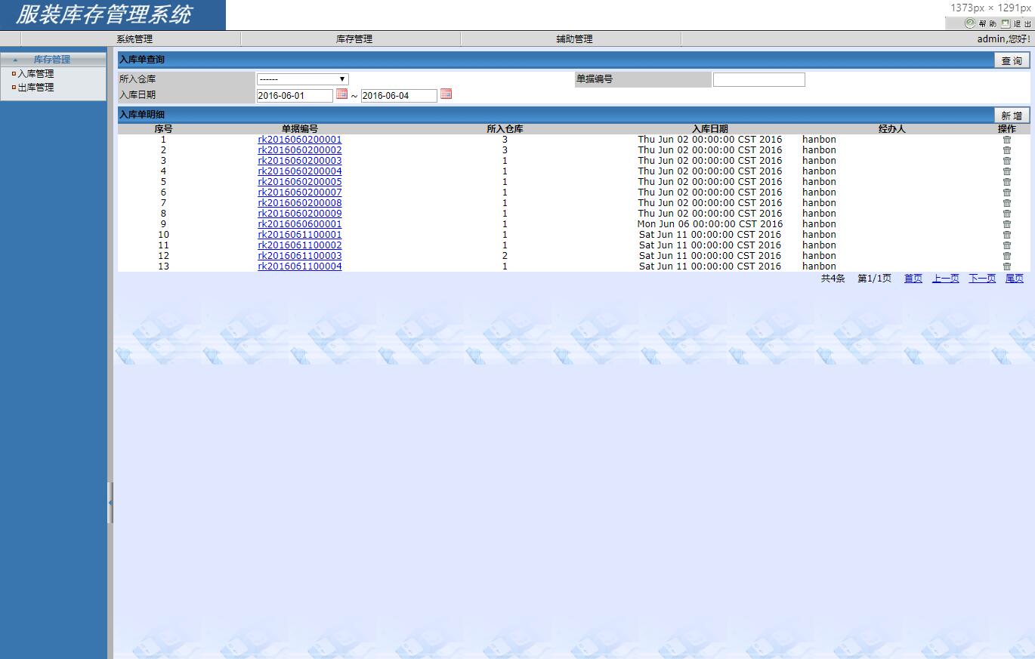1035x659 pixels.
Task: Open the 系统管理 menu
Action: [134, 39]
